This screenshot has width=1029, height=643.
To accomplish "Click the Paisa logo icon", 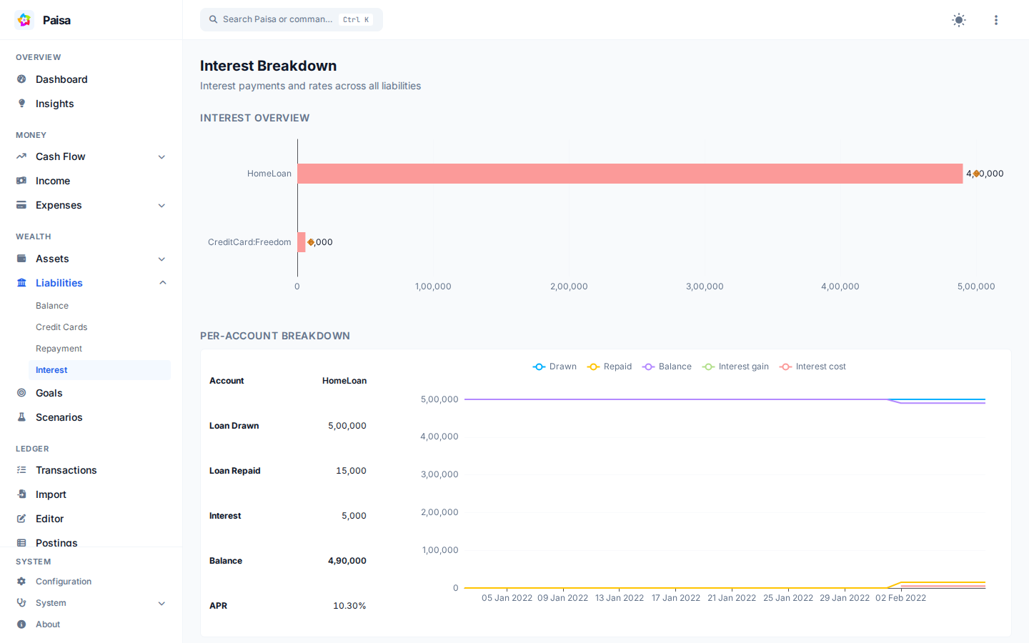I will coord(24,20).
